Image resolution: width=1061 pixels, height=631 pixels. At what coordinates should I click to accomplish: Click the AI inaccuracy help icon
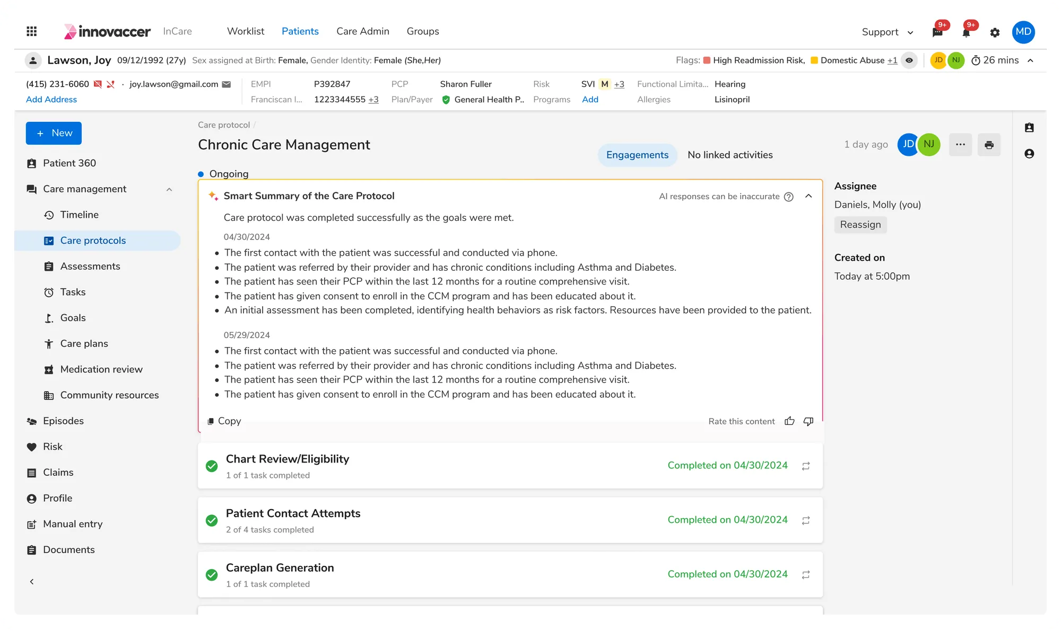pyautogui.click(x=789, y=197)
